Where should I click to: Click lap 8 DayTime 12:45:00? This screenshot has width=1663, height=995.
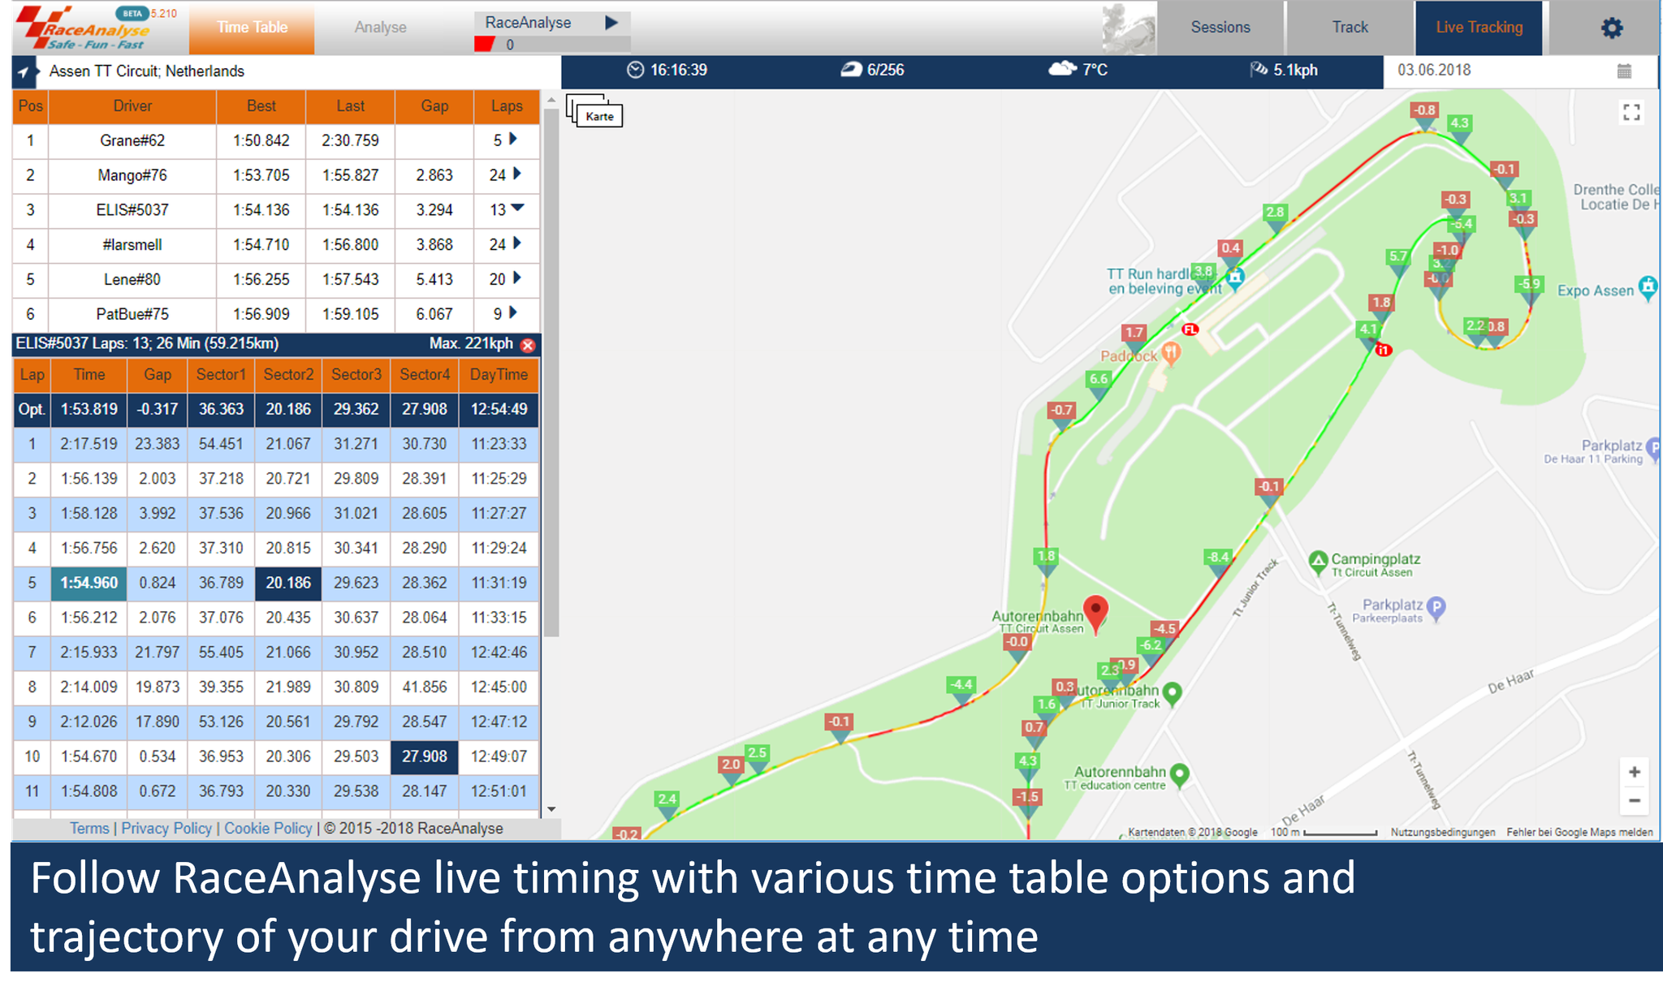coord(499,687)
